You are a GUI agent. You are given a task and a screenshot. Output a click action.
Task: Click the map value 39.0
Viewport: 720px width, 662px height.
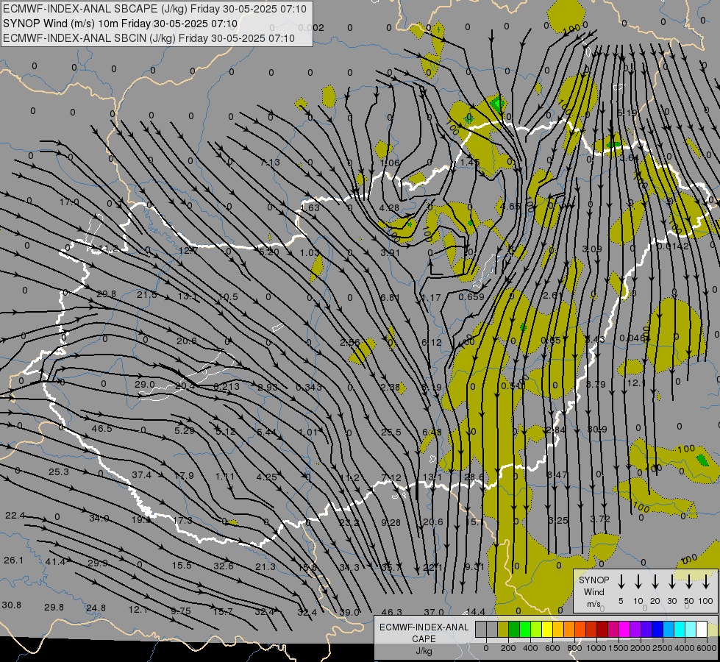(x=349, y=612)
